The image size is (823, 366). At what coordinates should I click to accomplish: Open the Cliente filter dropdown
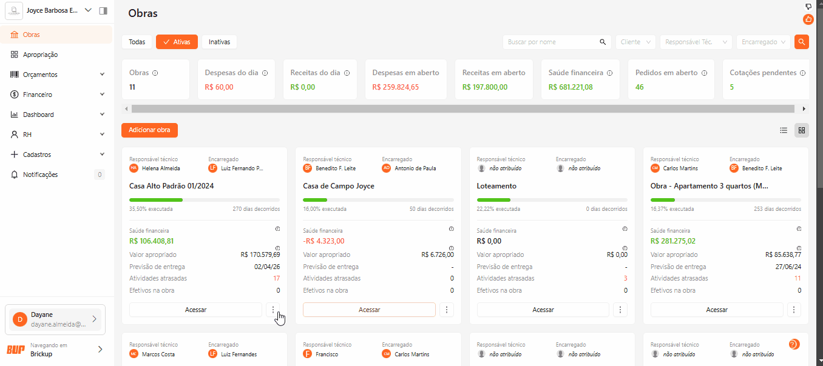click(635, 42)
